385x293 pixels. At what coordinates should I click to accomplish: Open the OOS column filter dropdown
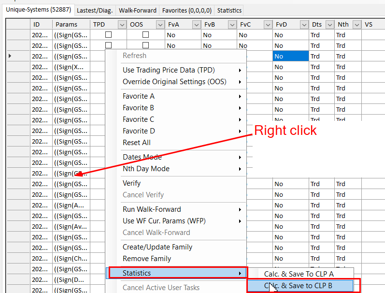[160, 25]
